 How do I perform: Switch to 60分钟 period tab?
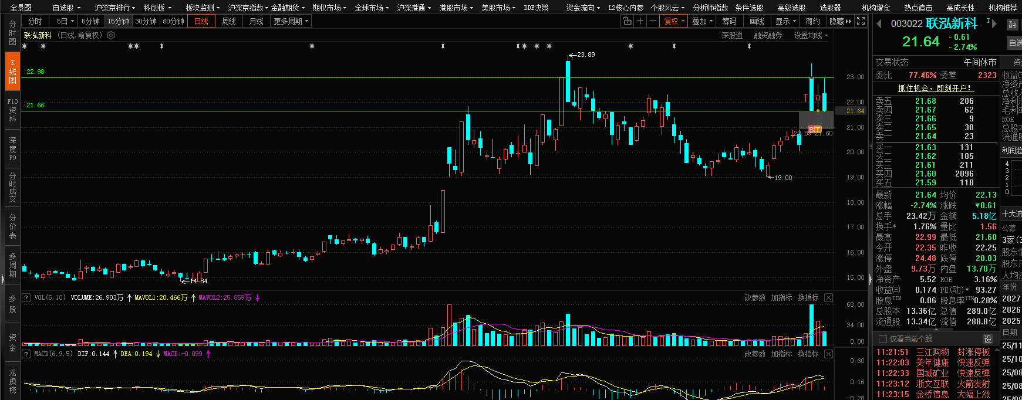173,21
